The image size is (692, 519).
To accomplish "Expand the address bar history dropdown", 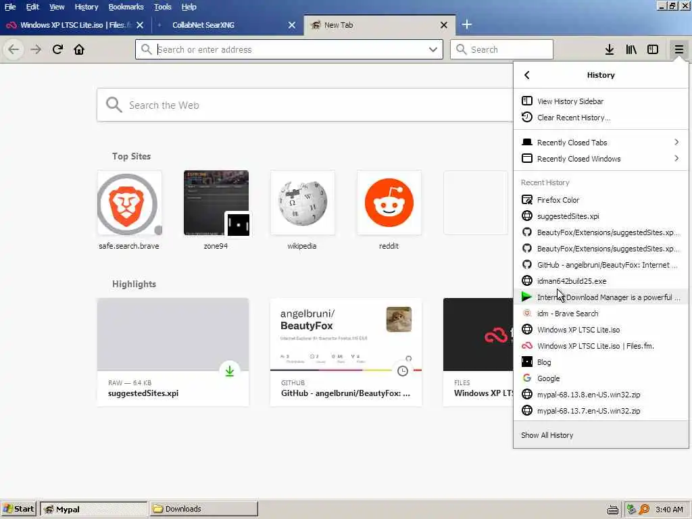I will pyautogui.click(x=433, y=49).
